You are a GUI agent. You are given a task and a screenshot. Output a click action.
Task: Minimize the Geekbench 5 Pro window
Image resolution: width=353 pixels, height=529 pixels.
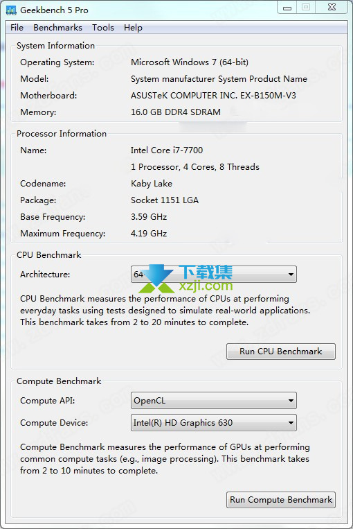pyautogui.click(x=287, y=8)
